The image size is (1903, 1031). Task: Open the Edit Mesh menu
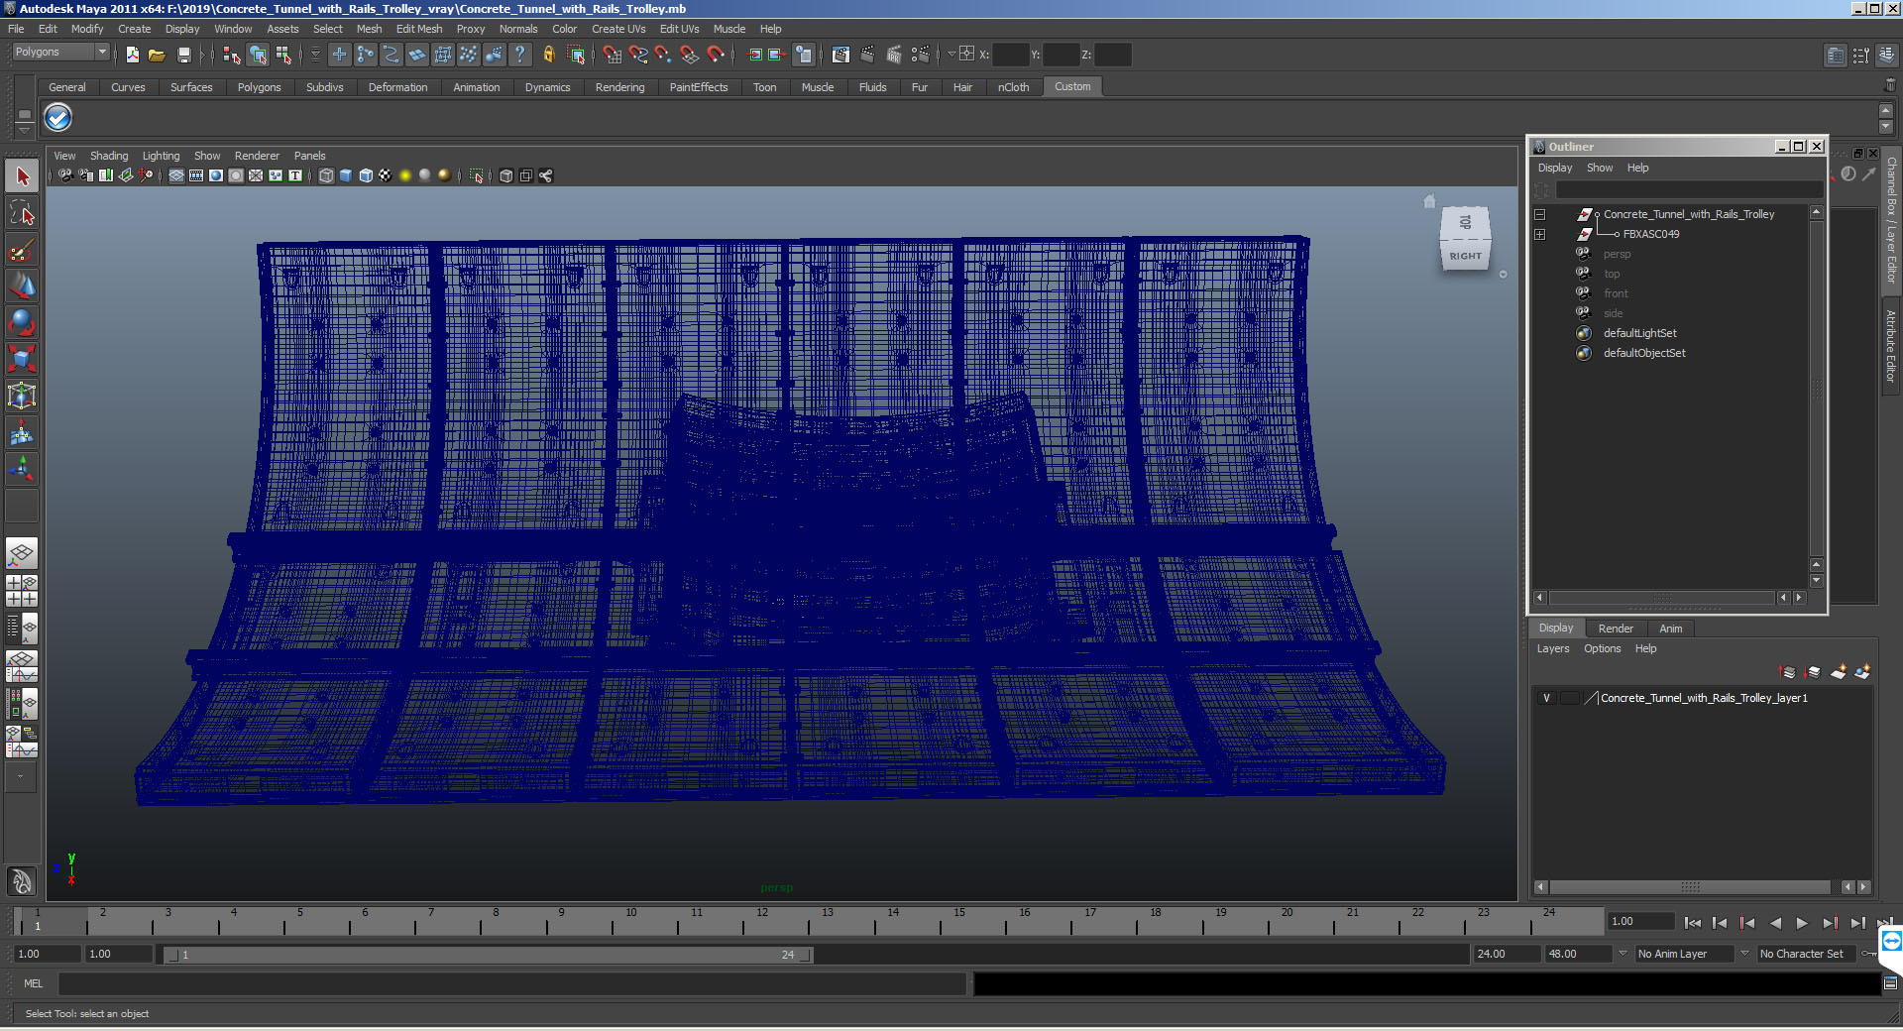419,29
